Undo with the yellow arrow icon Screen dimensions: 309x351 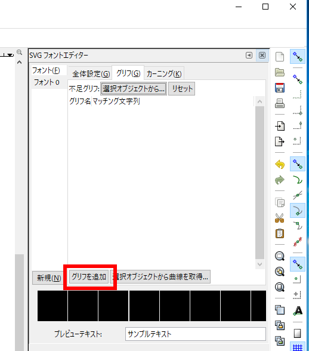tap(280, 165)
